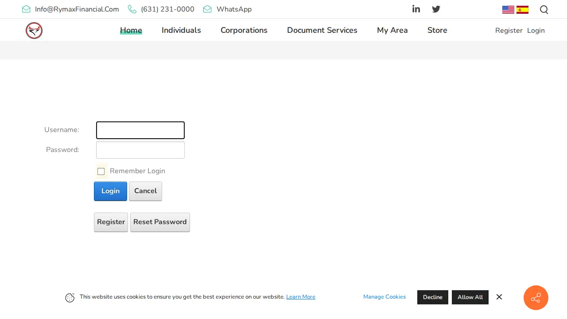Call the (631) 231-0000 number link
567x319 pixels.
pyautogui.click(x=167, y=9)
